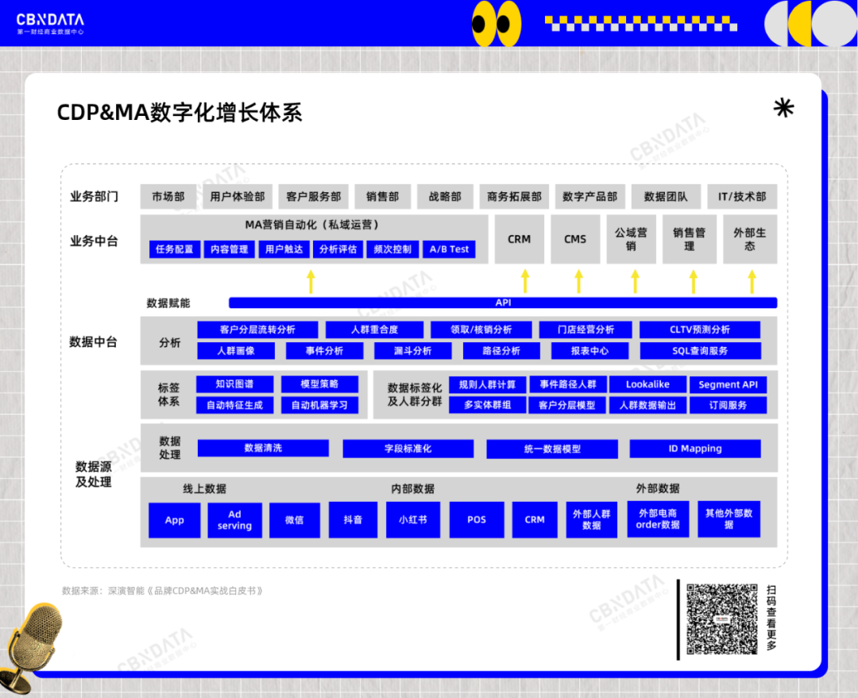Click the CRM platform box

click(x=520, y=239)
